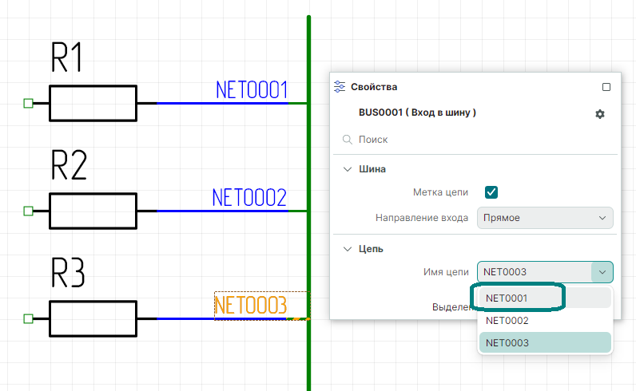Open the Направление входа dropdown
Viewport: 636px width, 391px height.
(544, 218)
